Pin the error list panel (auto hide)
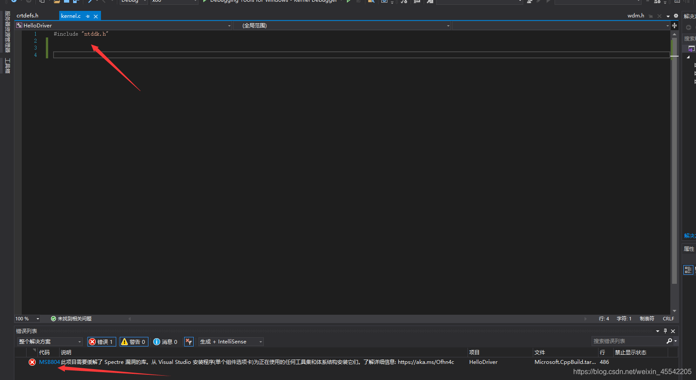Image resolution: width=696 pixels, height=380 pixels. 665,331
